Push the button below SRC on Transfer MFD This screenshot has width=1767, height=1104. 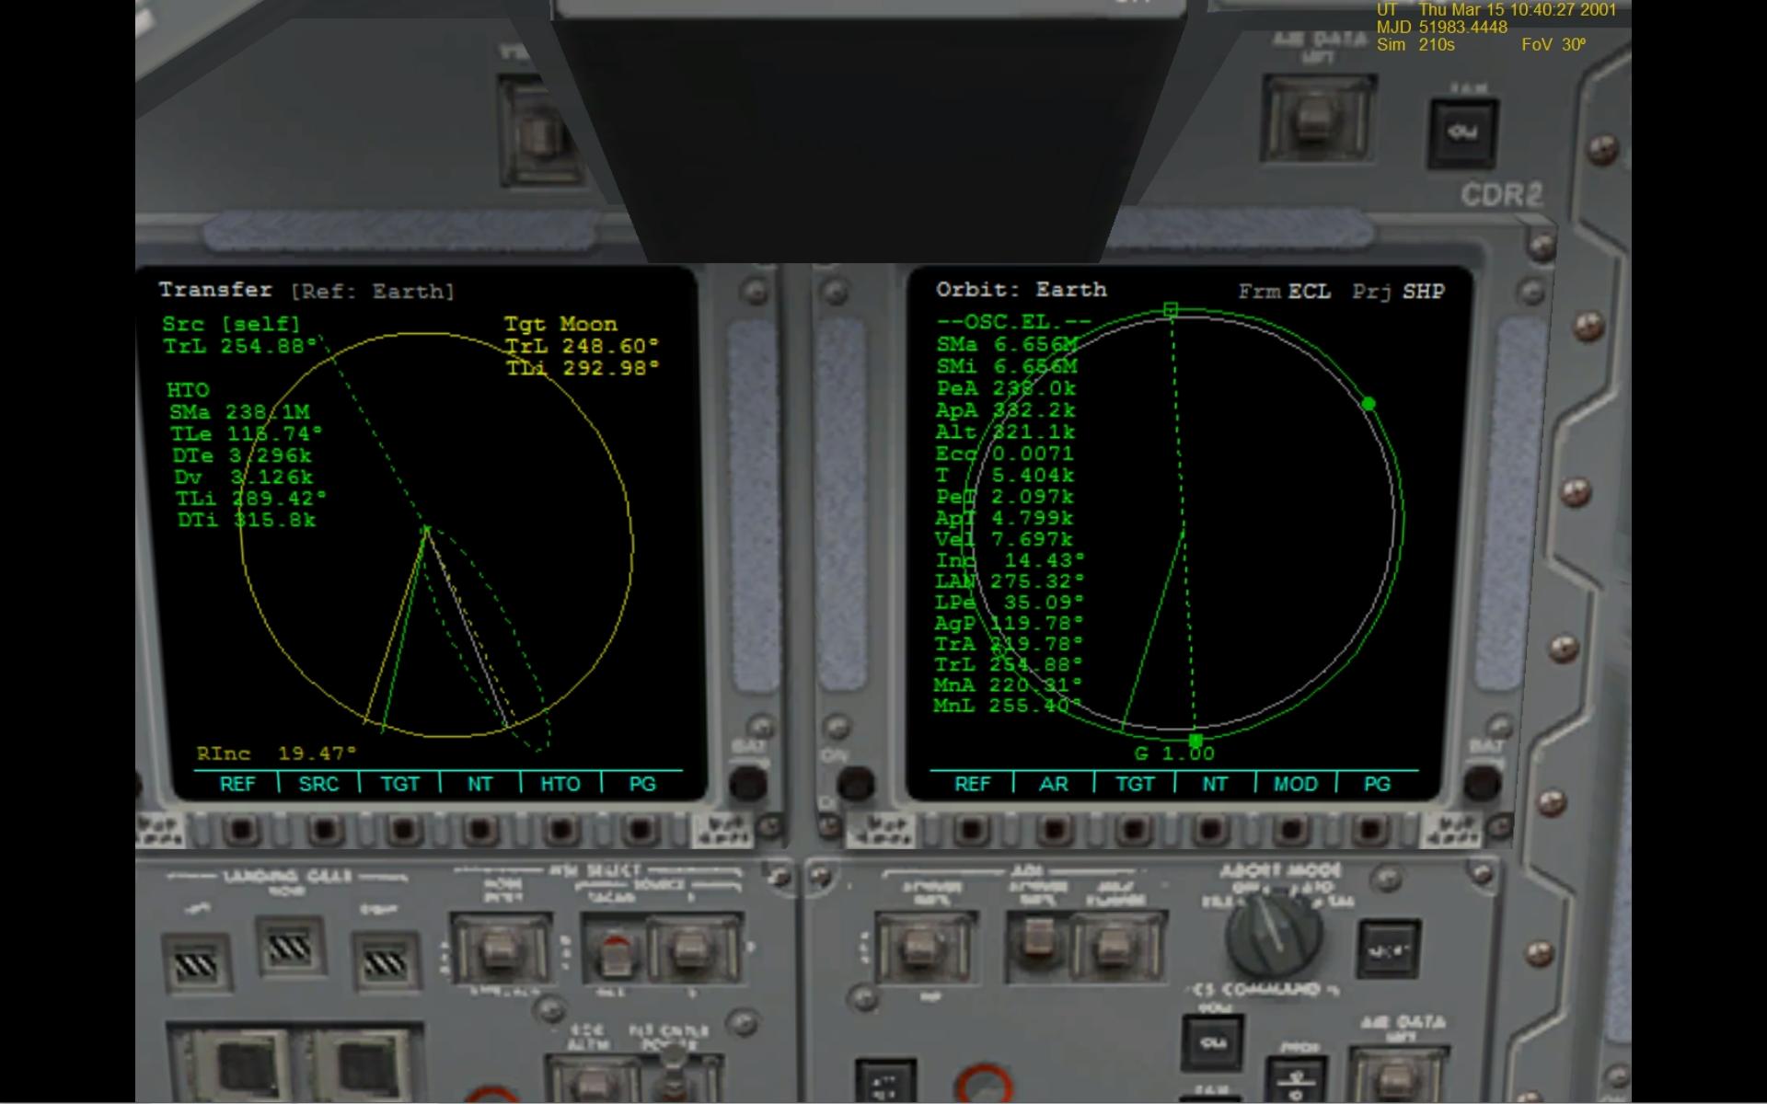point(323,830)
